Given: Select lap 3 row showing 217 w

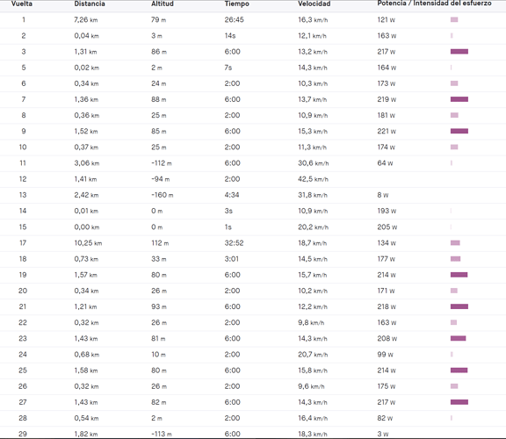Looking at the screenshot, I should click(253, 52).
